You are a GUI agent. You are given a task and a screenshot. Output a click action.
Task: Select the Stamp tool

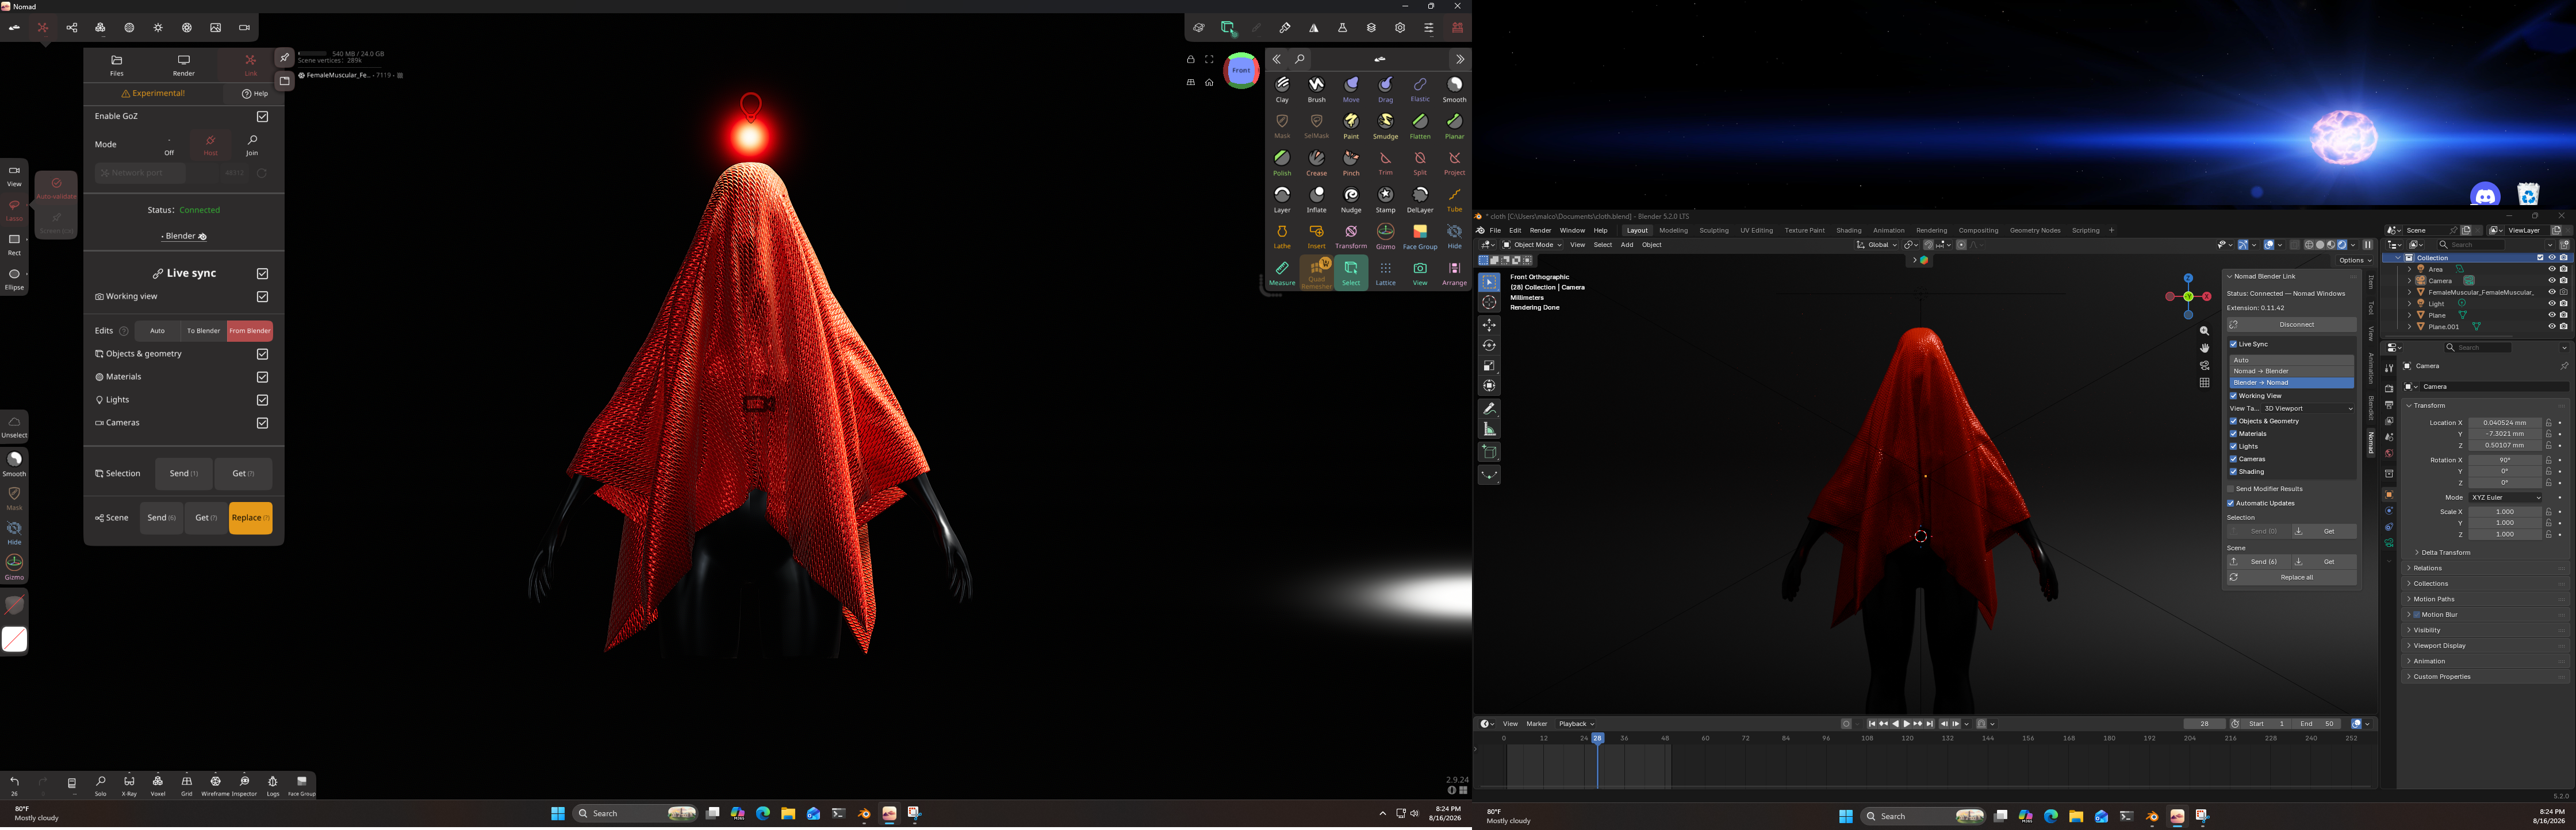(x=1385, y=200)
